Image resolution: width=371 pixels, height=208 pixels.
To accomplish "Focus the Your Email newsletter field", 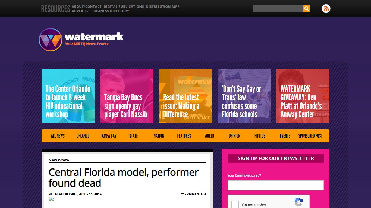I will tap(276, 185).
